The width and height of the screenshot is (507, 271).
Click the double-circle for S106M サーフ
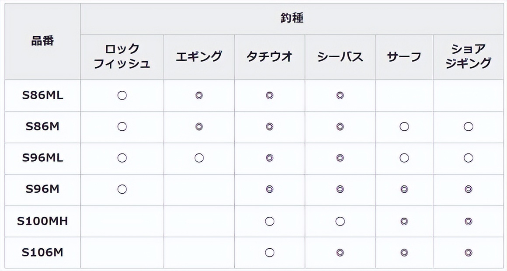[x=404, y=252]
